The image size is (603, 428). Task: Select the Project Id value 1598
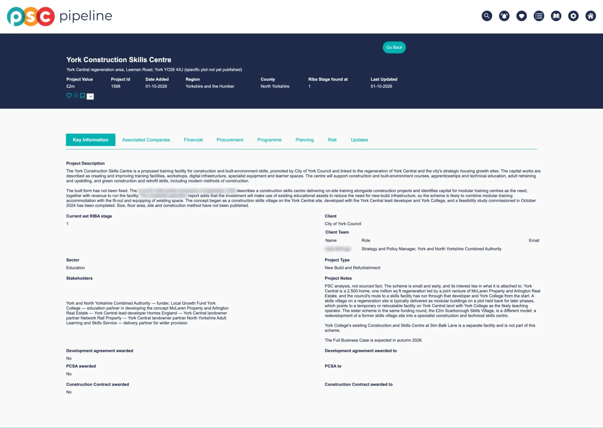coord(116,86)
